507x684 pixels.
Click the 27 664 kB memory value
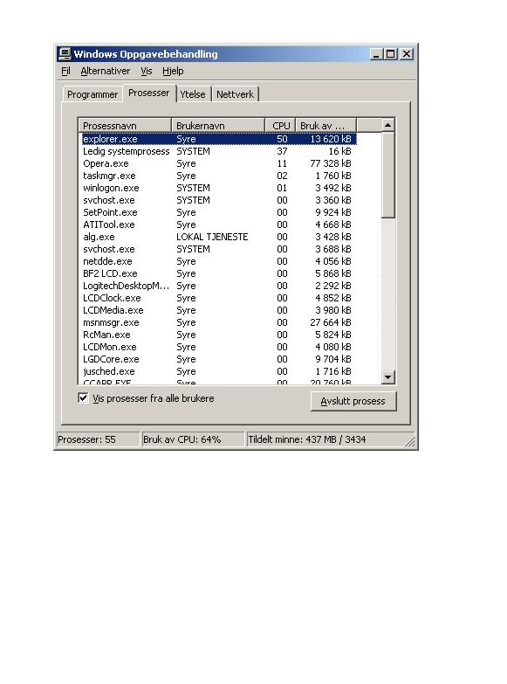click(x=331, y=322)
